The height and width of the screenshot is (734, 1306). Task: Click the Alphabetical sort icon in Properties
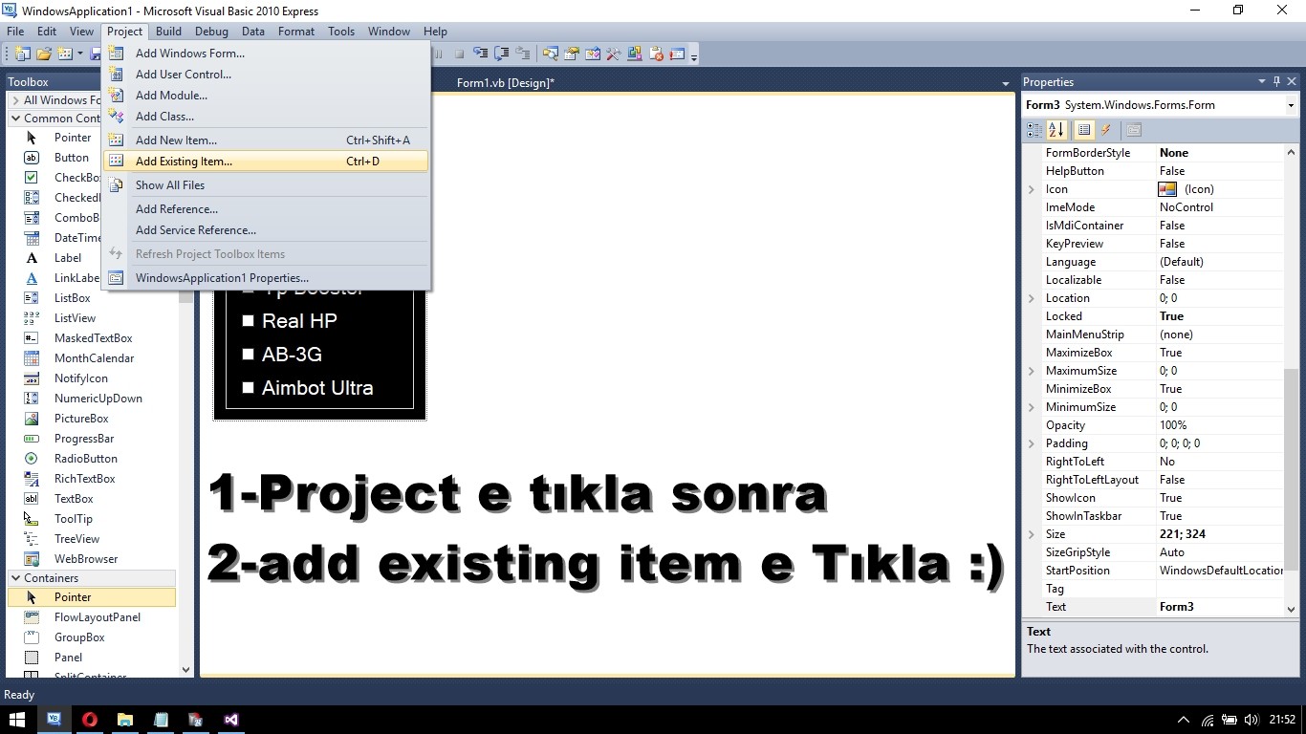pyautogui.click(x=1056, y=130)
